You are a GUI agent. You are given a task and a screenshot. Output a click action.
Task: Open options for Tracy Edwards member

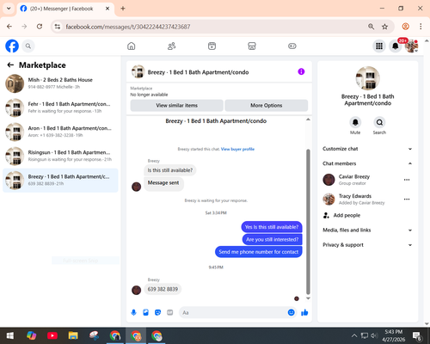pos(407,200)
